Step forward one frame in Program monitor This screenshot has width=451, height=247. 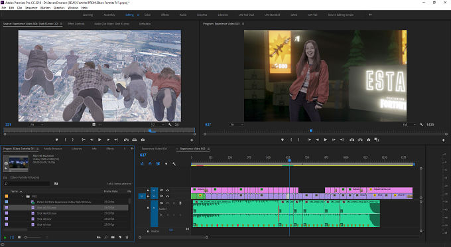coord(334,139)
